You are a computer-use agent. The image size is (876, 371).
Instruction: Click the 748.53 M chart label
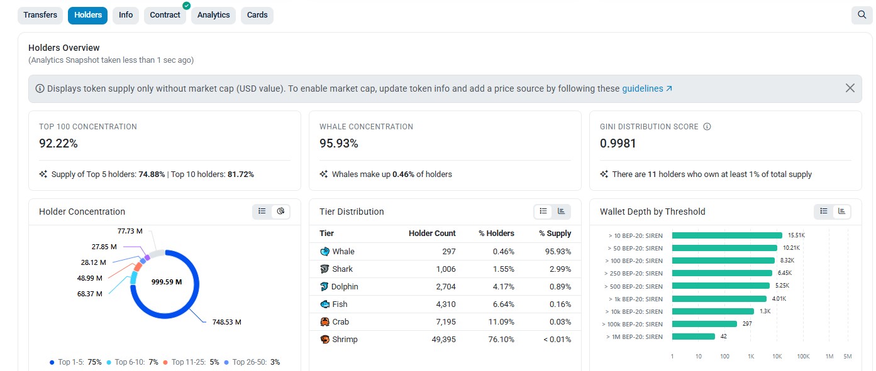226,323
